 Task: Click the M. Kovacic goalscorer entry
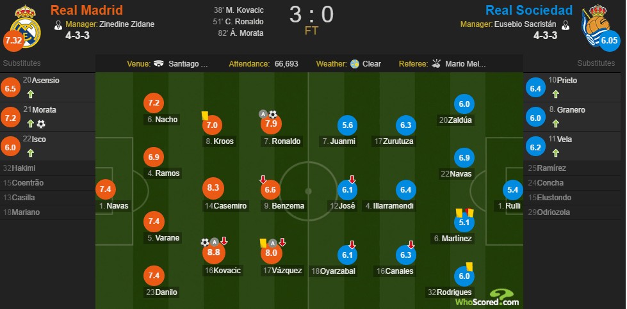(x=239, y=10)
